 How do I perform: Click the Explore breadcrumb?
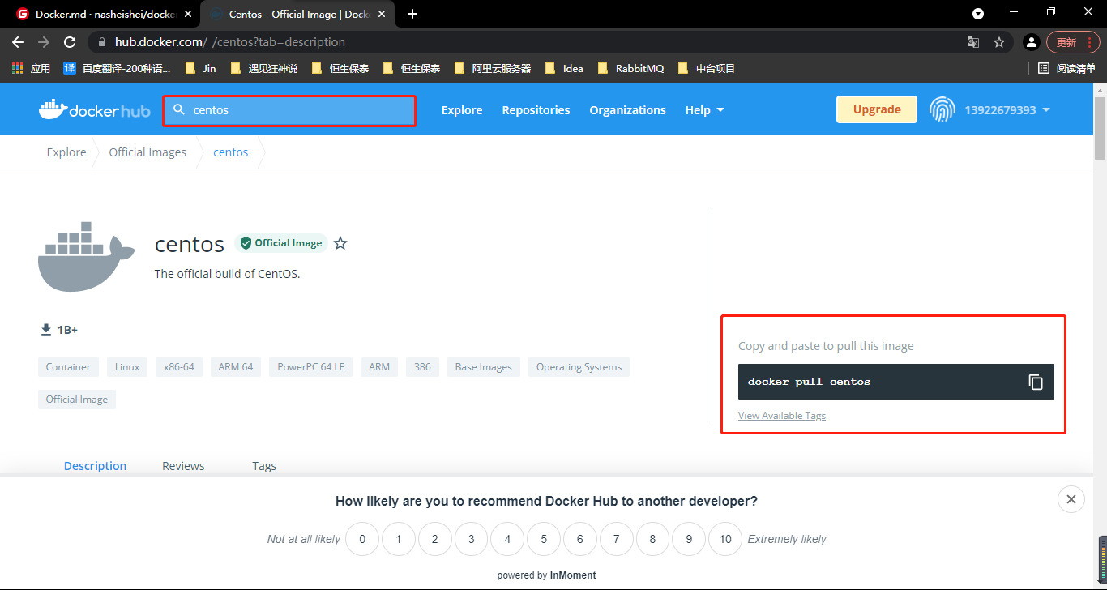click(66, 152)
